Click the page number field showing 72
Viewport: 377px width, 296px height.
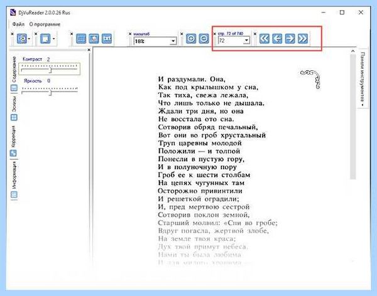coord(231,40)
